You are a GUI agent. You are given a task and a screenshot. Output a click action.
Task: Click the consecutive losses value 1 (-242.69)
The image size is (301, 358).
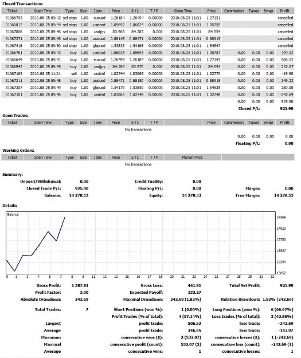(x=282, y=337)
